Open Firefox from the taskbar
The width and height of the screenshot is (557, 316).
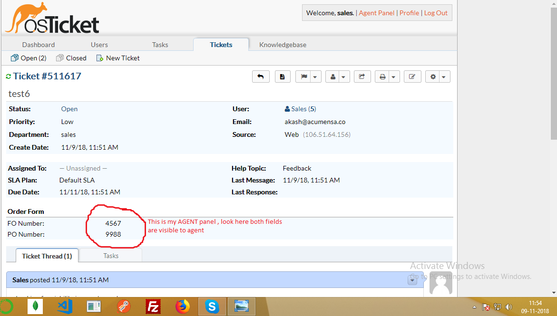(183, 306)
